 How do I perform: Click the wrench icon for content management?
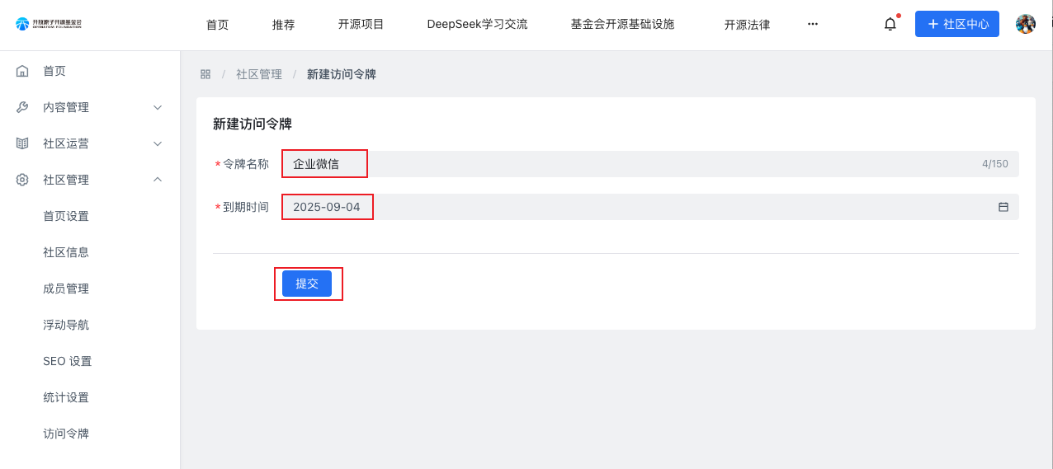[x=23, y=107]
